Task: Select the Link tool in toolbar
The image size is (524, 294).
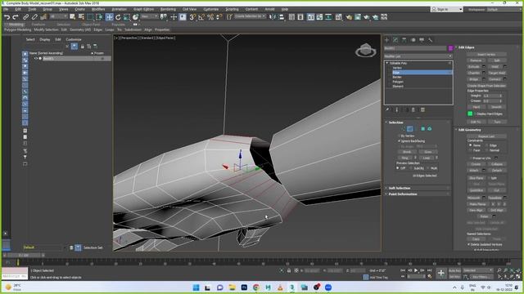Action: pos(25,17)
